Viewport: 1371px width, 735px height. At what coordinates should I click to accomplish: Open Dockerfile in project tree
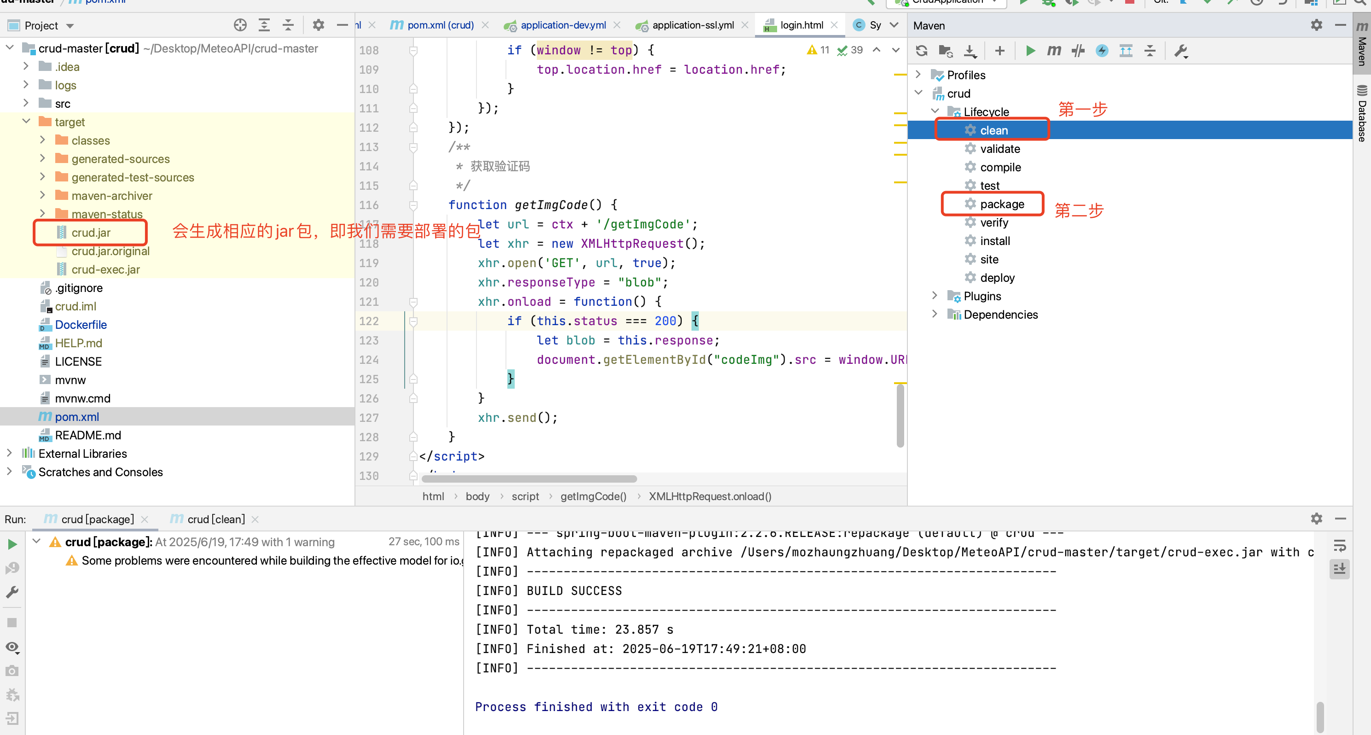point(81,325)
